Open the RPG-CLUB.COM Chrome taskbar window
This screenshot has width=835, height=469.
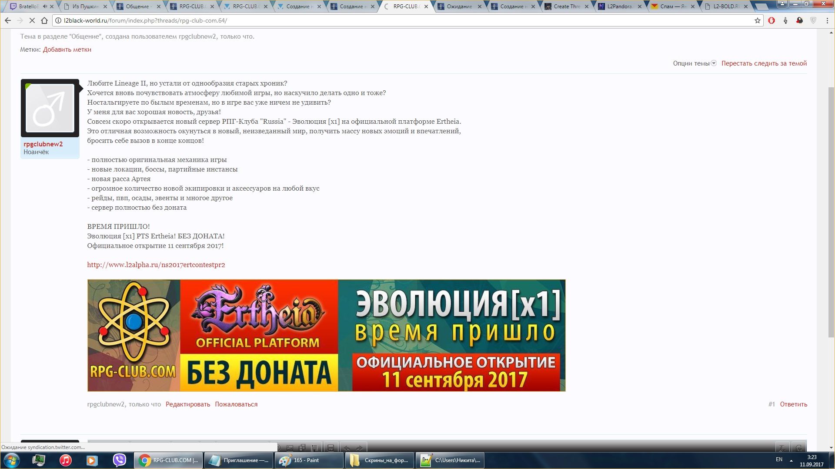[168, 460]
